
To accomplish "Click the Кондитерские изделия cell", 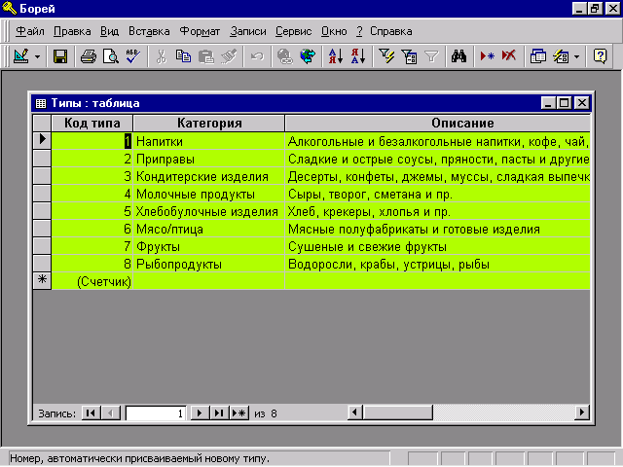I will tap(208, 176).
